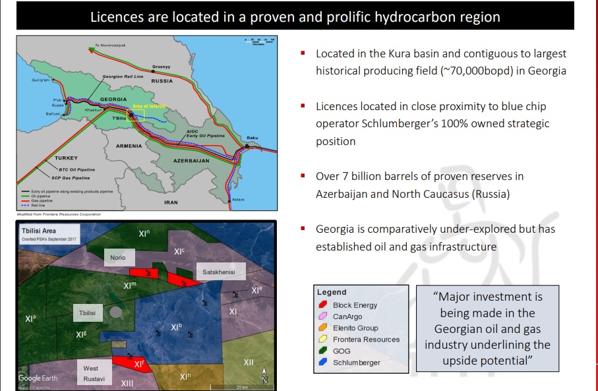
Task: Click the oil derrick icon in Norio block
Action: [x=148, y=273]
